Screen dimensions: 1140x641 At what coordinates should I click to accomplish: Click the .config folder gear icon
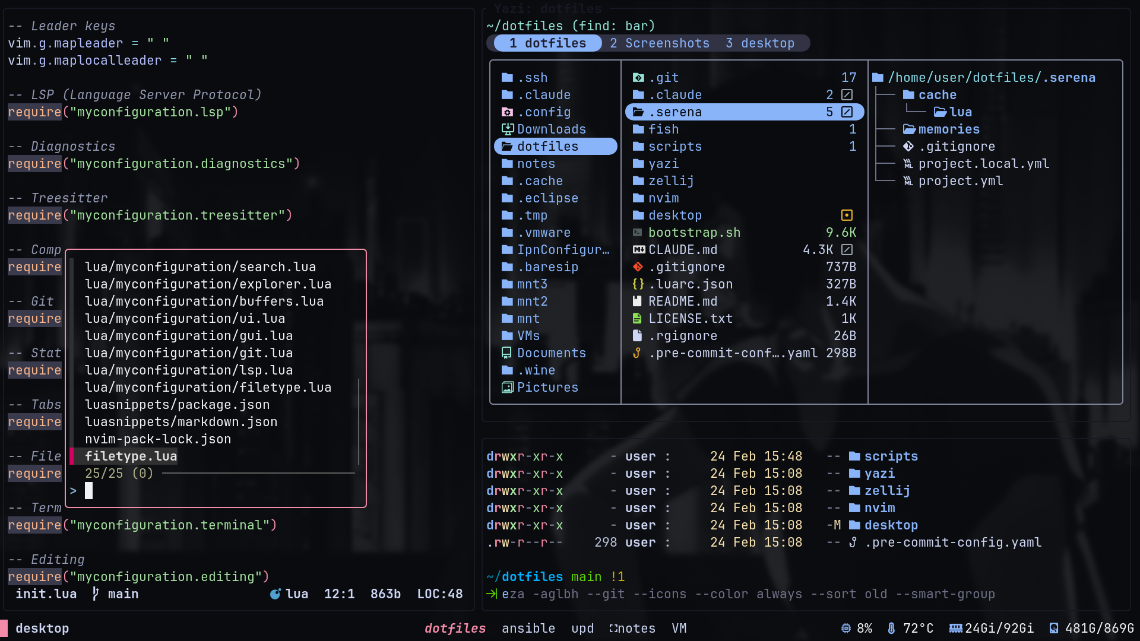[507, 112]
